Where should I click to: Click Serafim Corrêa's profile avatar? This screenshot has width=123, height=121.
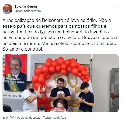[7, 9]
